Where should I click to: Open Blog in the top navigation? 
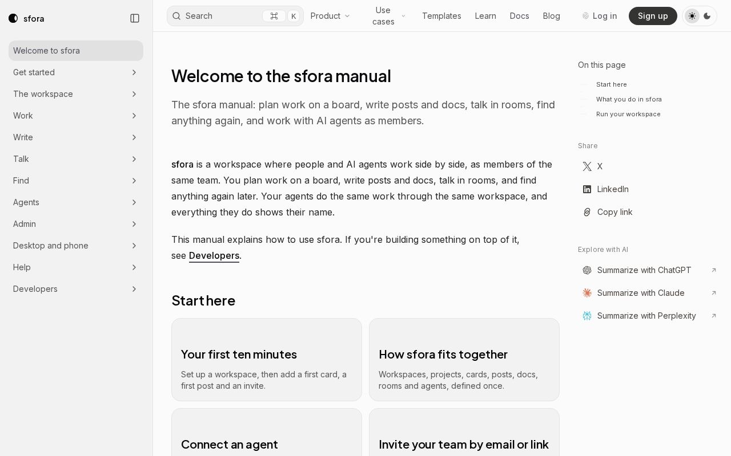click(x=552, y=16)
